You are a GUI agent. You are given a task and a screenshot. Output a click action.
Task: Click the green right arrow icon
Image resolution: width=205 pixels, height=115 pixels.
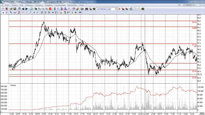(x=27, y=9)
